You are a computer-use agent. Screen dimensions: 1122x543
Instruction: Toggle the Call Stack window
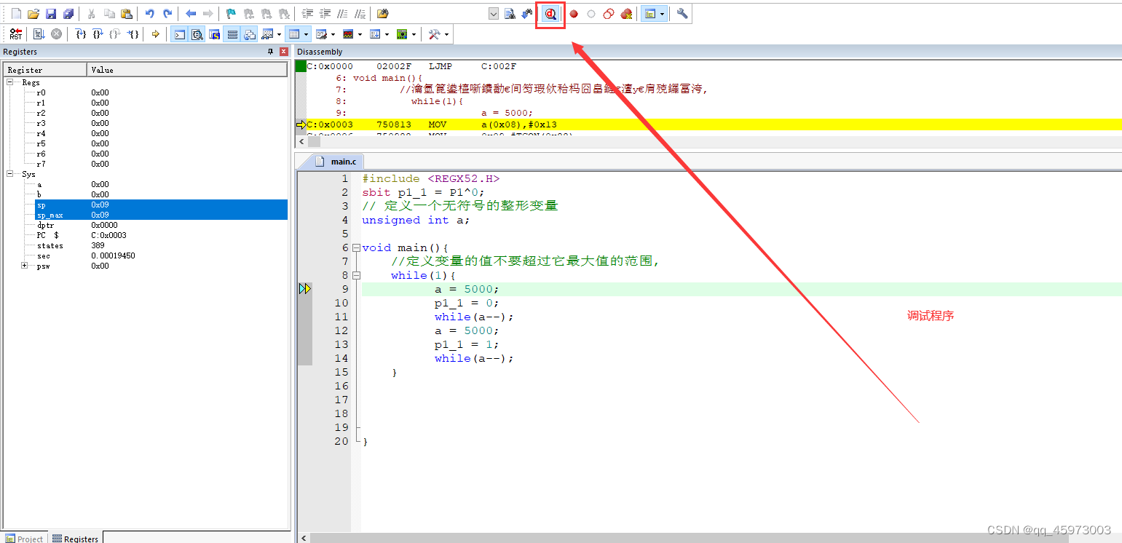click(250, 34)
